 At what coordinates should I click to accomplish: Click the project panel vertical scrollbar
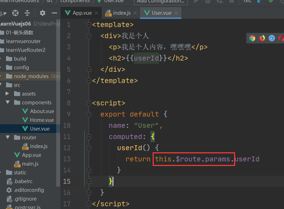click(58, 103)
